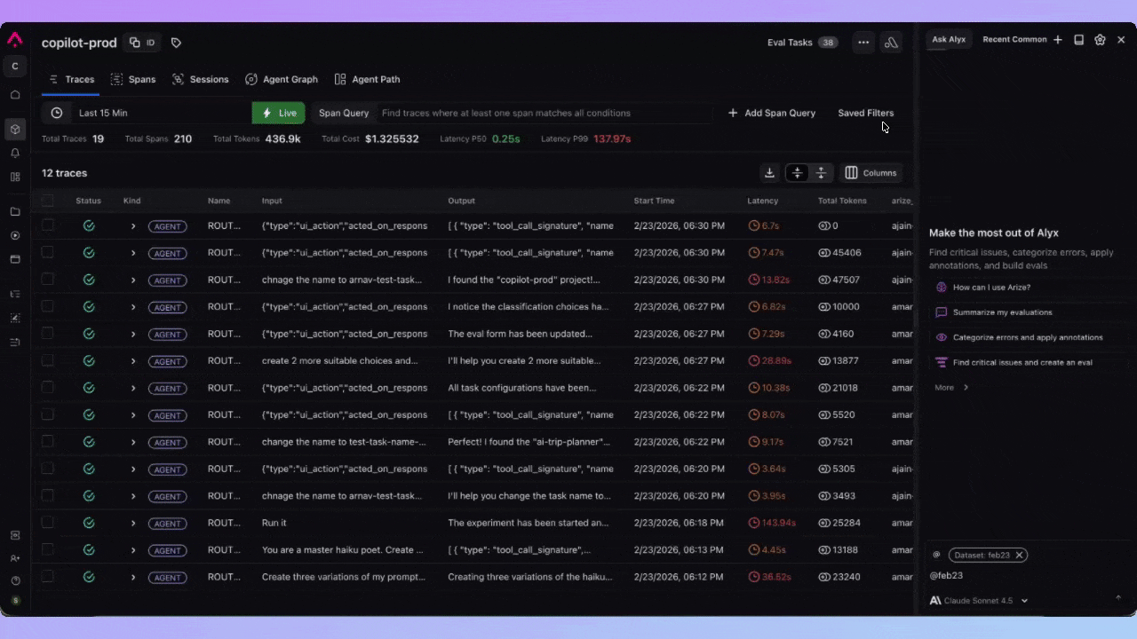Check the row with 6.7s latency
The image size is (1137, 639).
(x=48, y=225)
